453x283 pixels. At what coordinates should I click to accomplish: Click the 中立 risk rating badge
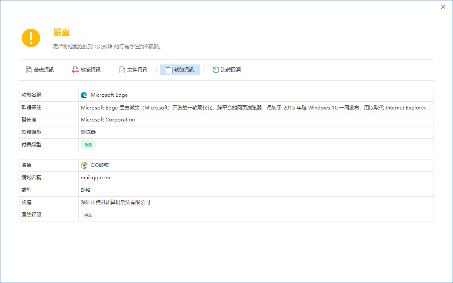coord(88,215)
